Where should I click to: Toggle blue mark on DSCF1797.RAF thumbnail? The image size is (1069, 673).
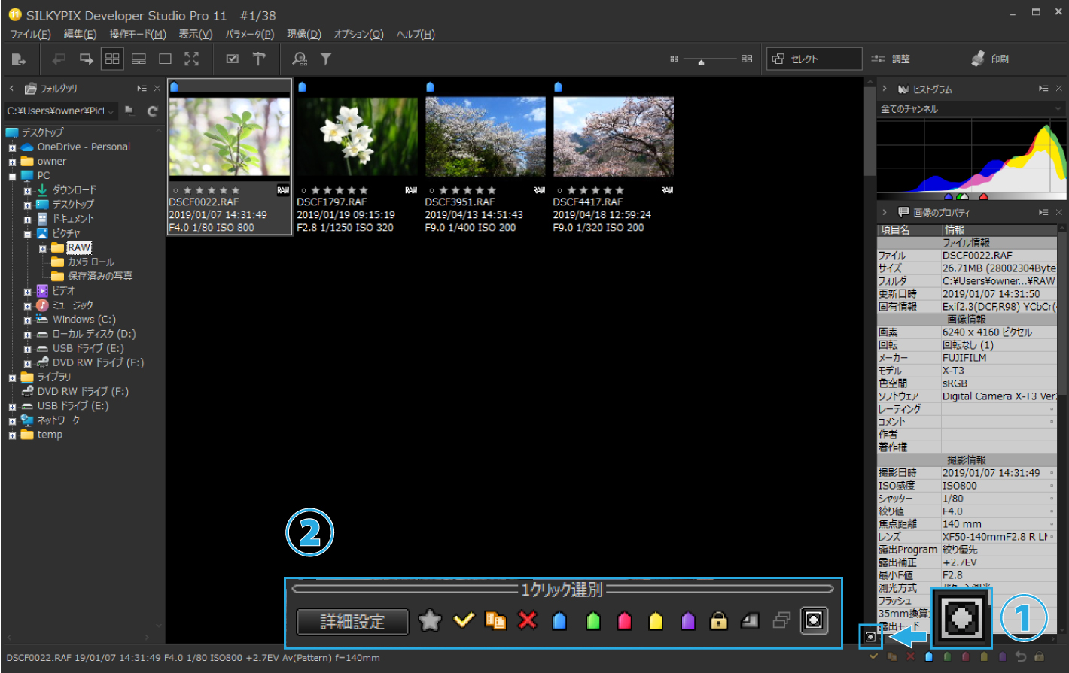click(302, 87)
